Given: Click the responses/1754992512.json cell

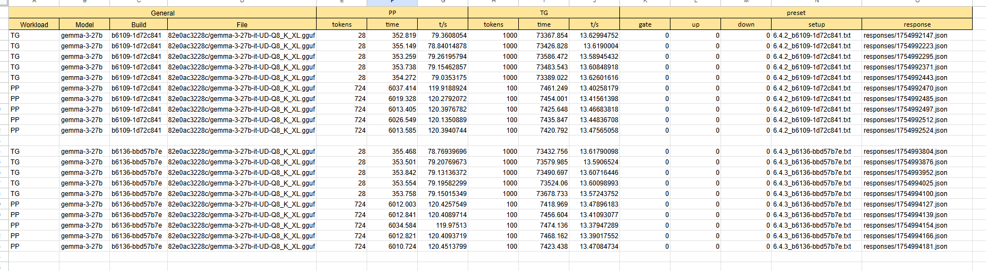Looking at the screenshot, I should tap(917, 119).
